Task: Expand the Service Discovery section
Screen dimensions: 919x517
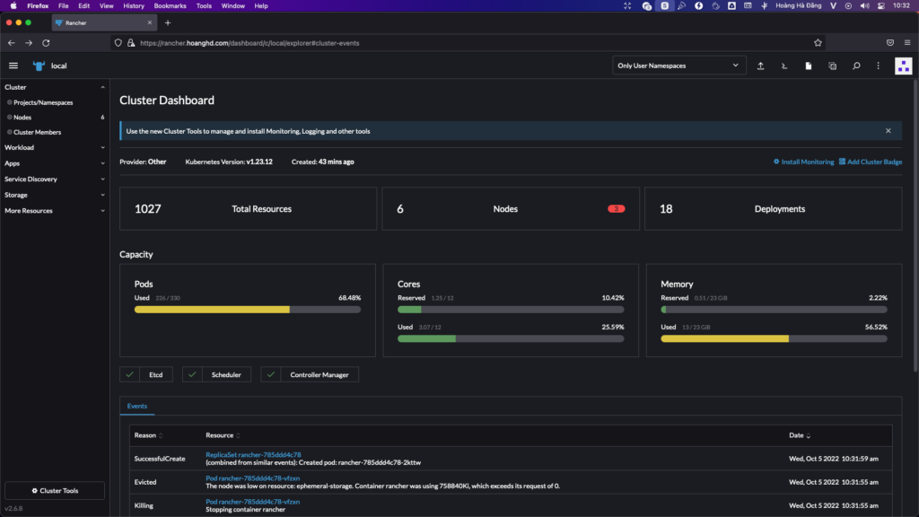Action: tap(102, 180)
